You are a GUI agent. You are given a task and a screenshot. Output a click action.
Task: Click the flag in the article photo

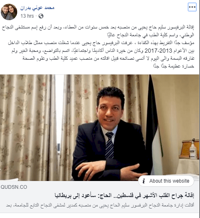(x=154, y=125)
